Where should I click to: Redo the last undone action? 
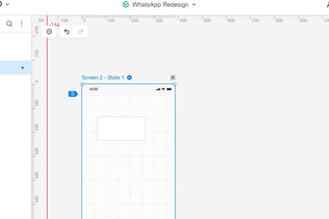pyautogui.click(x=80, y=32)
